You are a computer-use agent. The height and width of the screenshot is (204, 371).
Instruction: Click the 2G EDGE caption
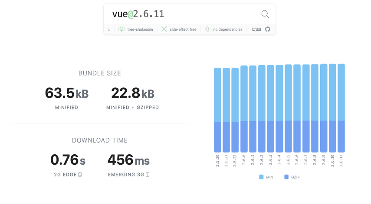tap(65, 175)
